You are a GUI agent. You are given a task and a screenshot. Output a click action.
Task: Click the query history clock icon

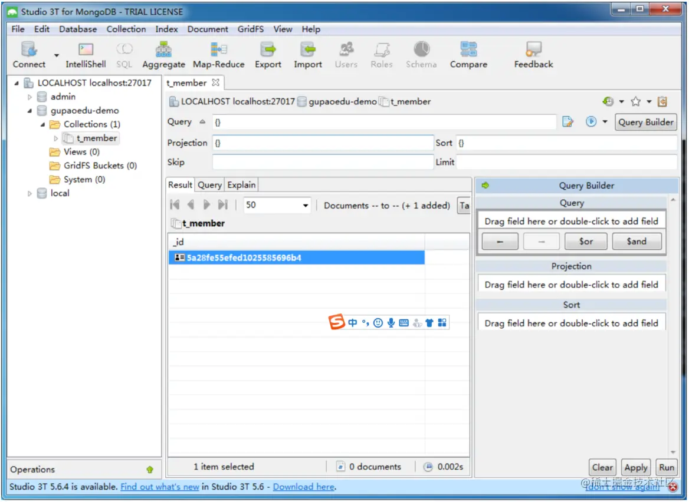[608, 101]
